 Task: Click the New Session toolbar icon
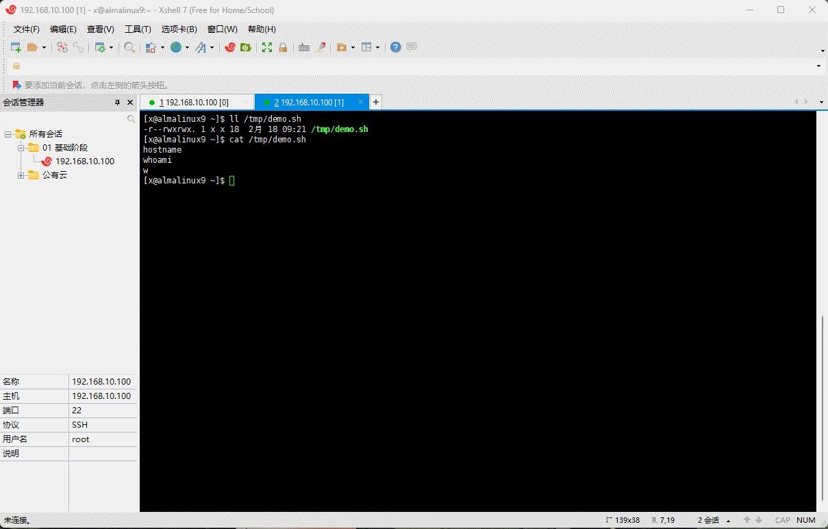[x=16, y=47]
